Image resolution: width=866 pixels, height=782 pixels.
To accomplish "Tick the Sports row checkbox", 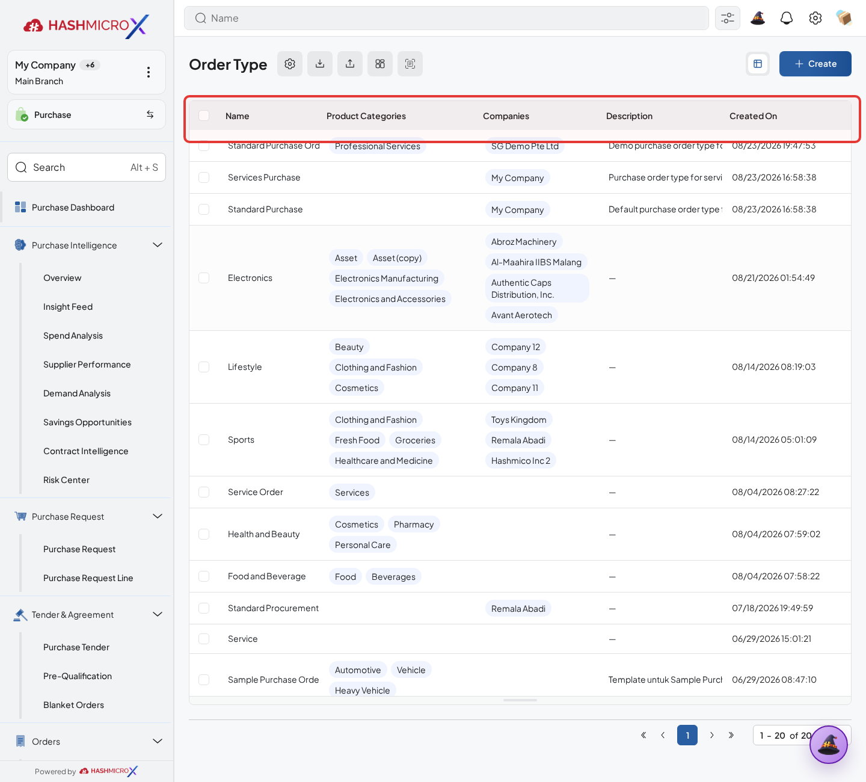I will [204, 440].
